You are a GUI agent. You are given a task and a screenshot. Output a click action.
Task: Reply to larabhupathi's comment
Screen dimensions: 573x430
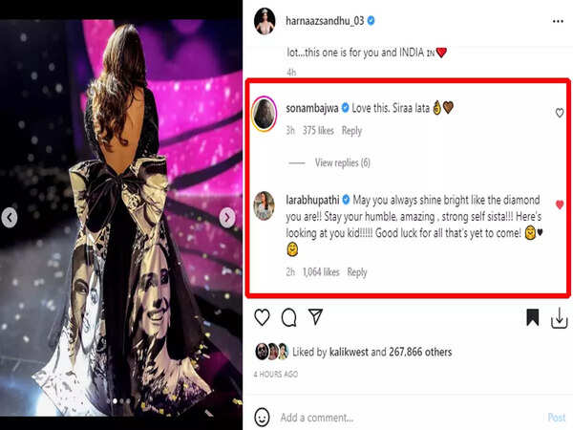point(357,272)
